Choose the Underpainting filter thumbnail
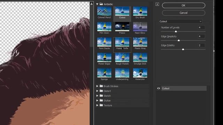This screenshot has width=223, height=125. pyautogui.click(x=122, y=73)
